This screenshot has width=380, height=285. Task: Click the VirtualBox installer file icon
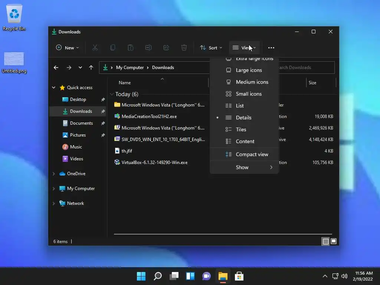pos(117,163)
